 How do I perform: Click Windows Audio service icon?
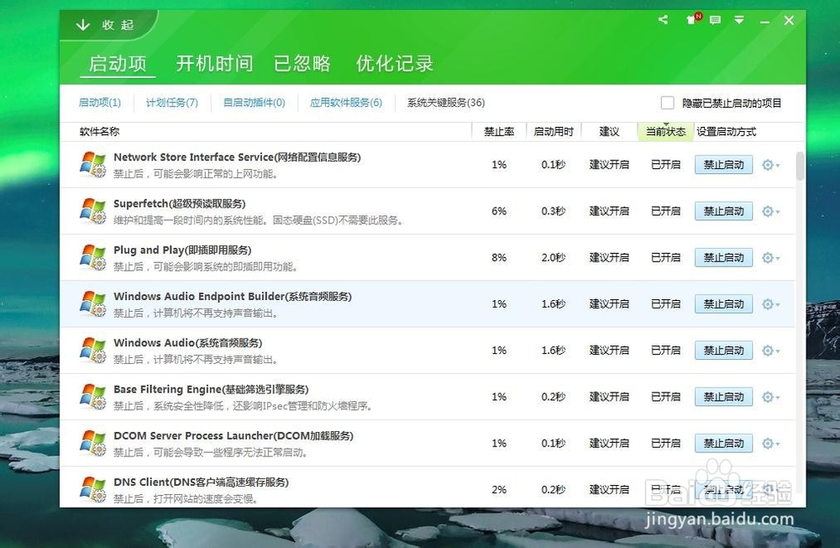click(93, 350)
